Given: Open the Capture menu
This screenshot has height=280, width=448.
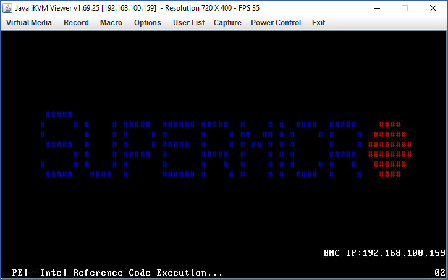Looking at the screenshot, I should click(x=227, y=23).
